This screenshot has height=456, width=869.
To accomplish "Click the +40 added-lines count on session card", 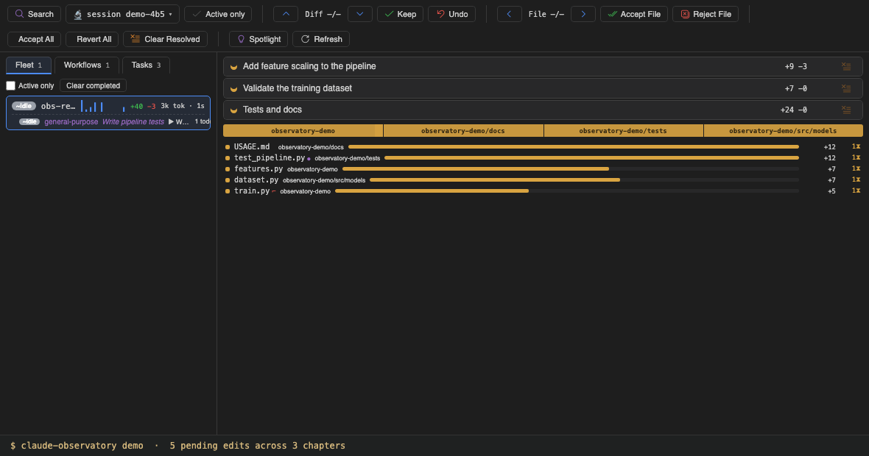I will point(136,106).
